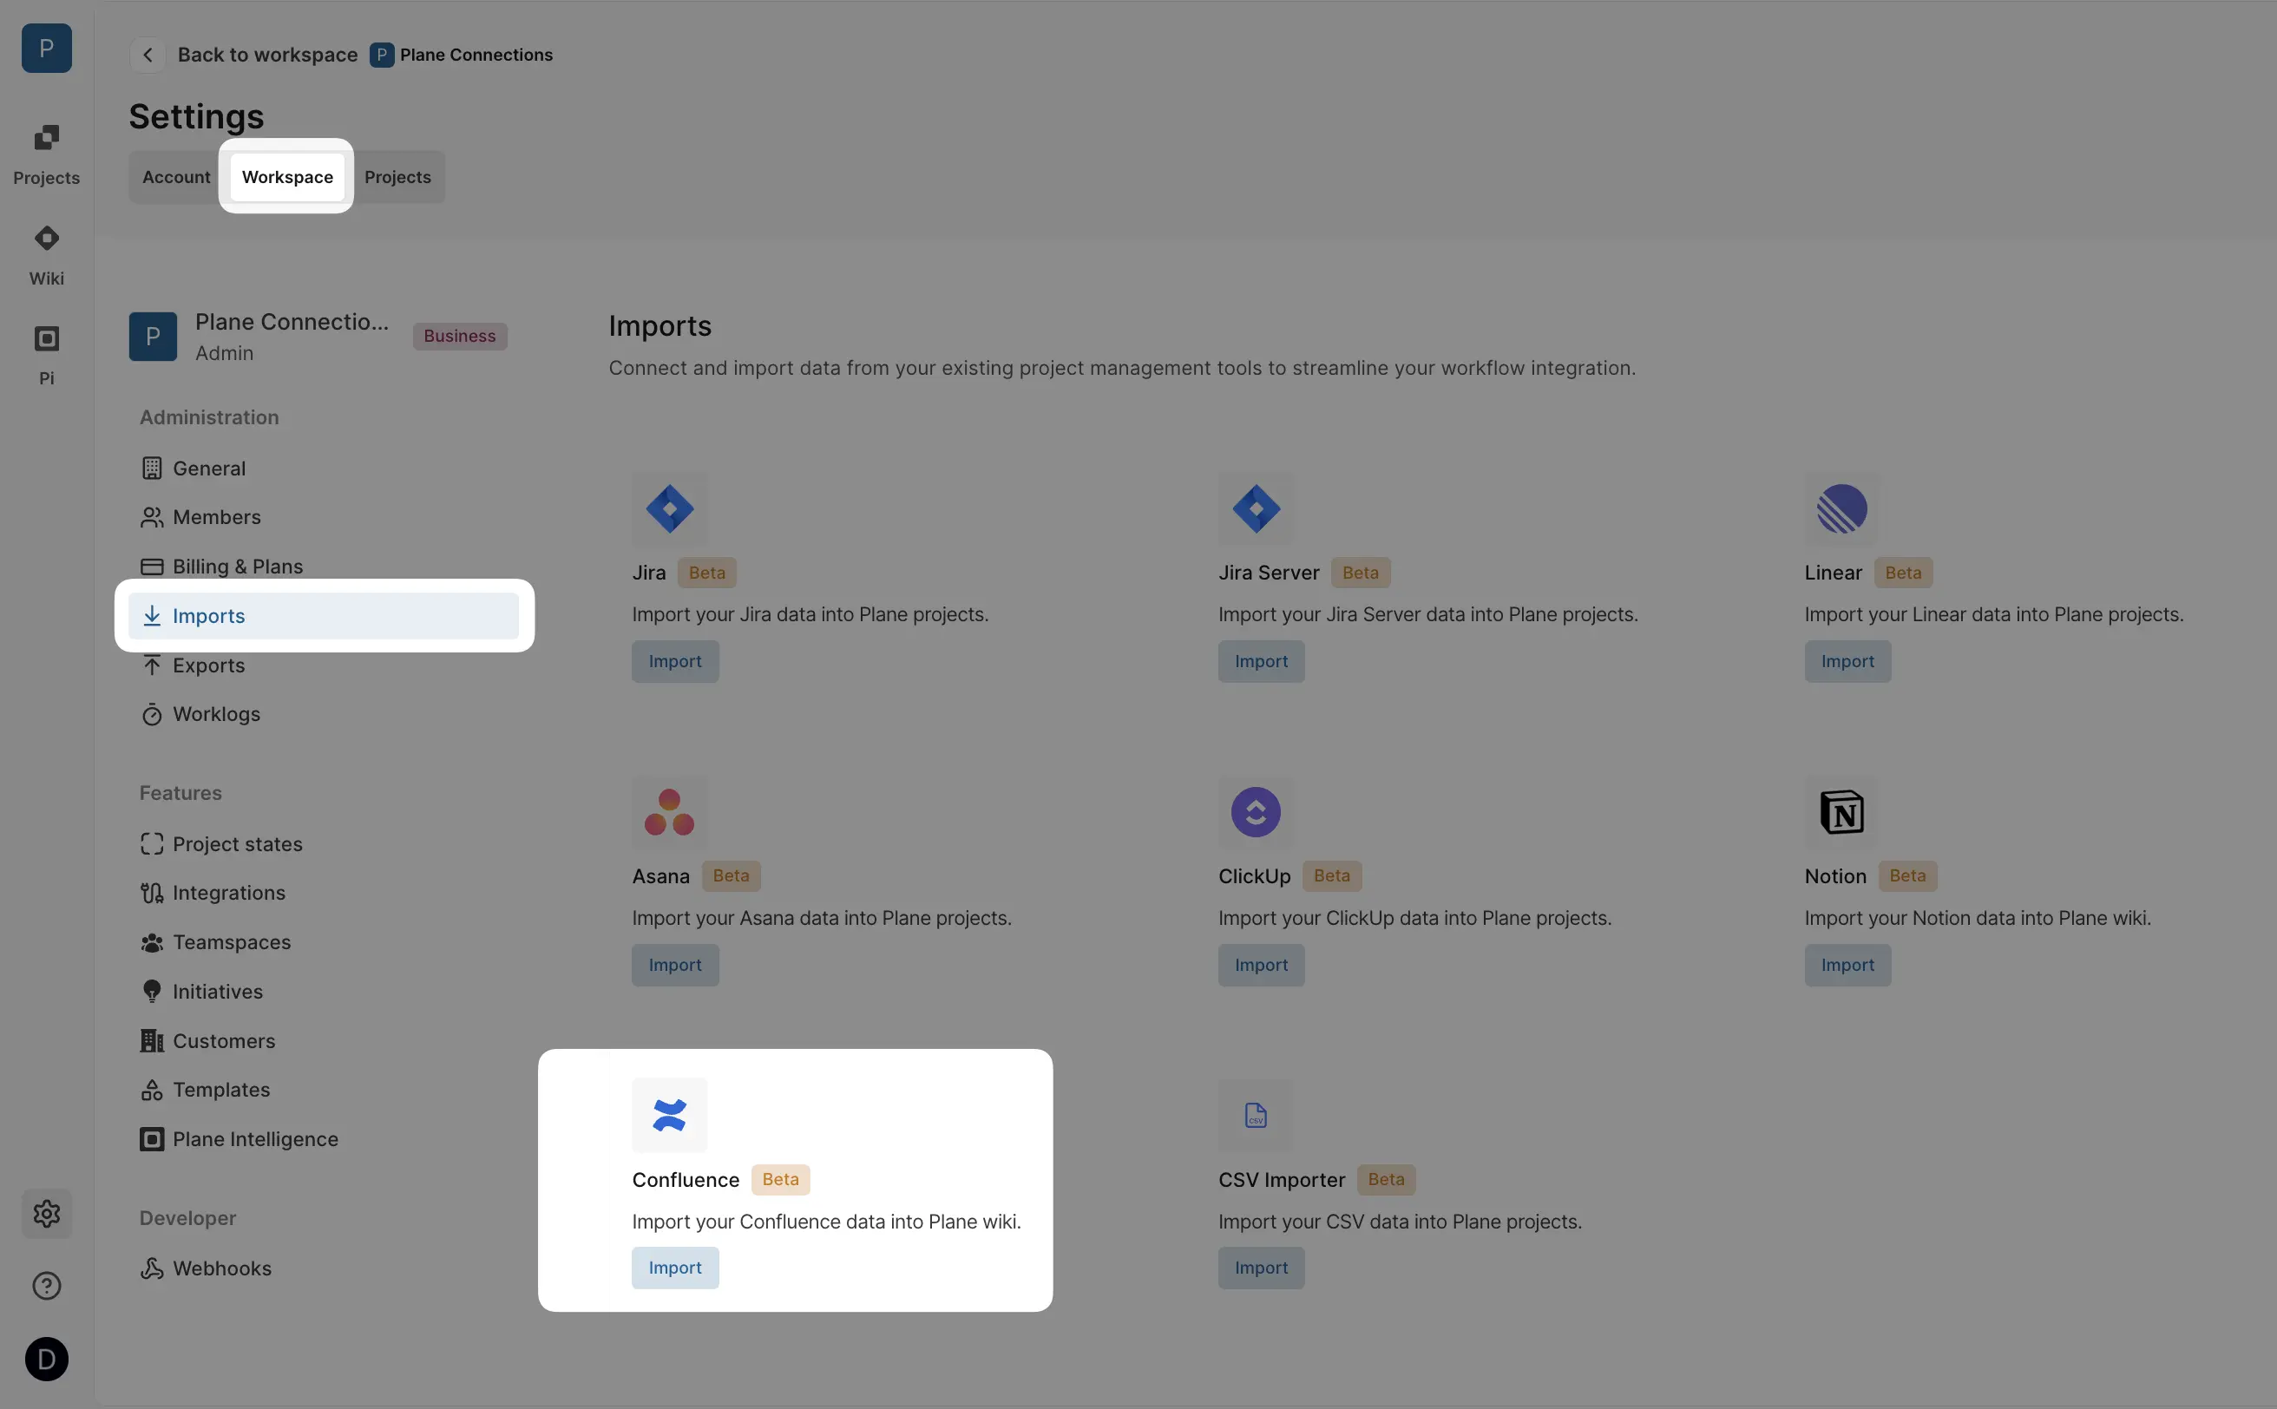The height and width of the screenshot is (1409, 2277).
Task: Click the Features section label
Action: [180, 793]
